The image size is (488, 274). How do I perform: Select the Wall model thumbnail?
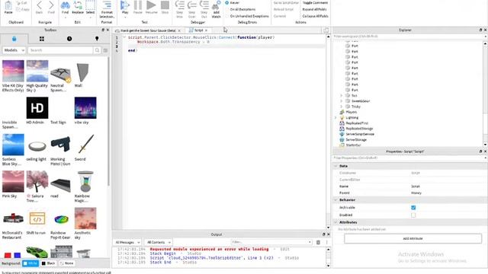(x=83, y=72)
